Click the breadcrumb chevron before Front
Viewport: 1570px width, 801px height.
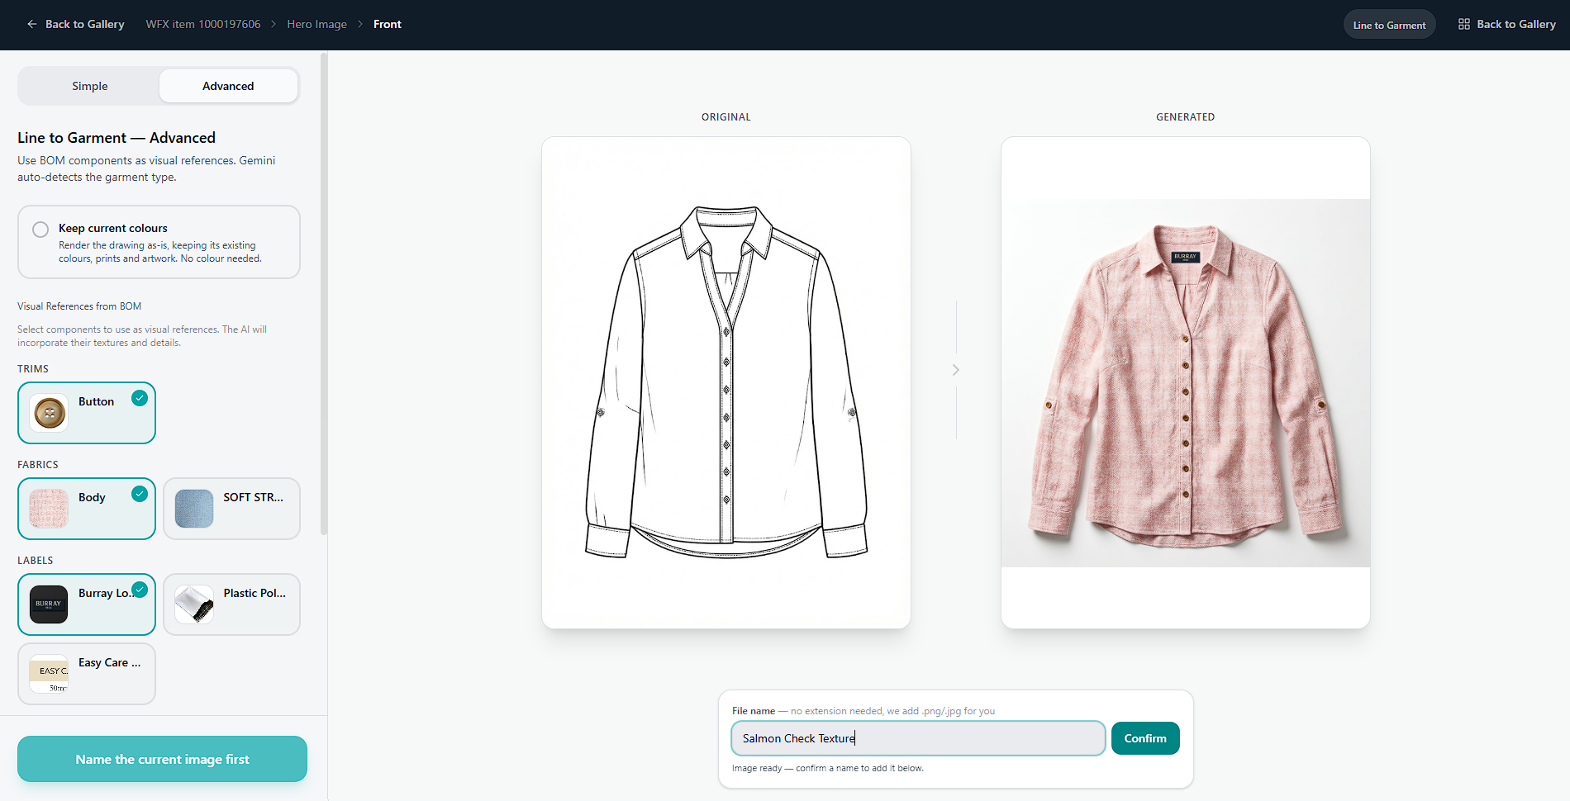360,24
